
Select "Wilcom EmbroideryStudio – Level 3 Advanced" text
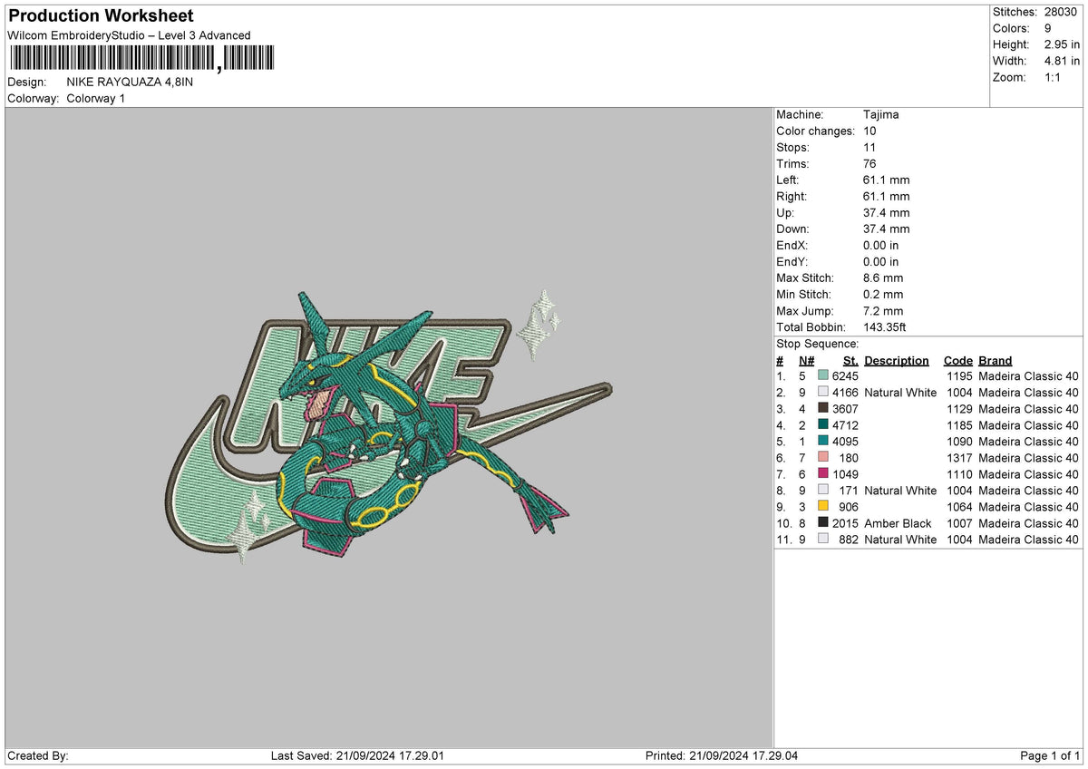point(129,35)
